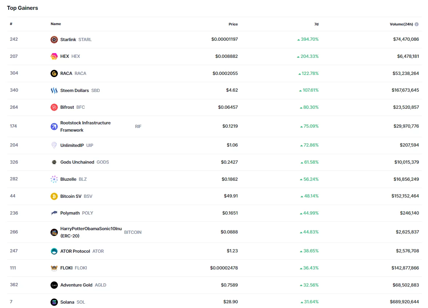Click the Steem Dollars logo icon
Screen dimensions: 428x308
coord(54,91)
